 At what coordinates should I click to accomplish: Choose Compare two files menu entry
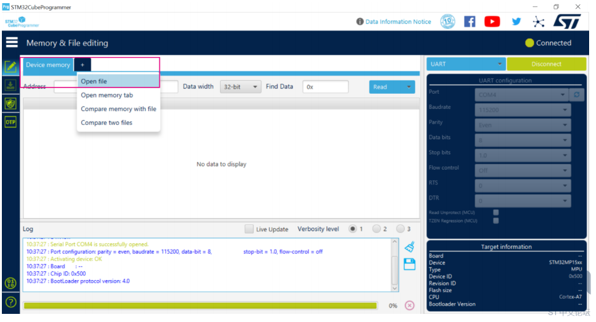coord(119,123)
